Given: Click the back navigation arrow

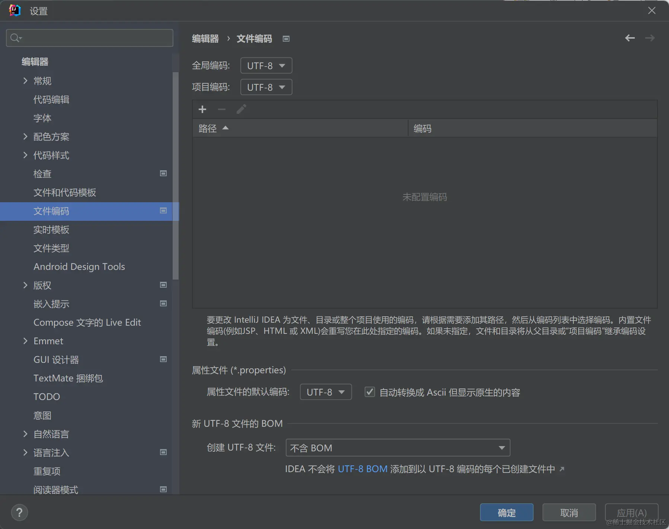Looking at the screenshot, I should pos(630,38).
